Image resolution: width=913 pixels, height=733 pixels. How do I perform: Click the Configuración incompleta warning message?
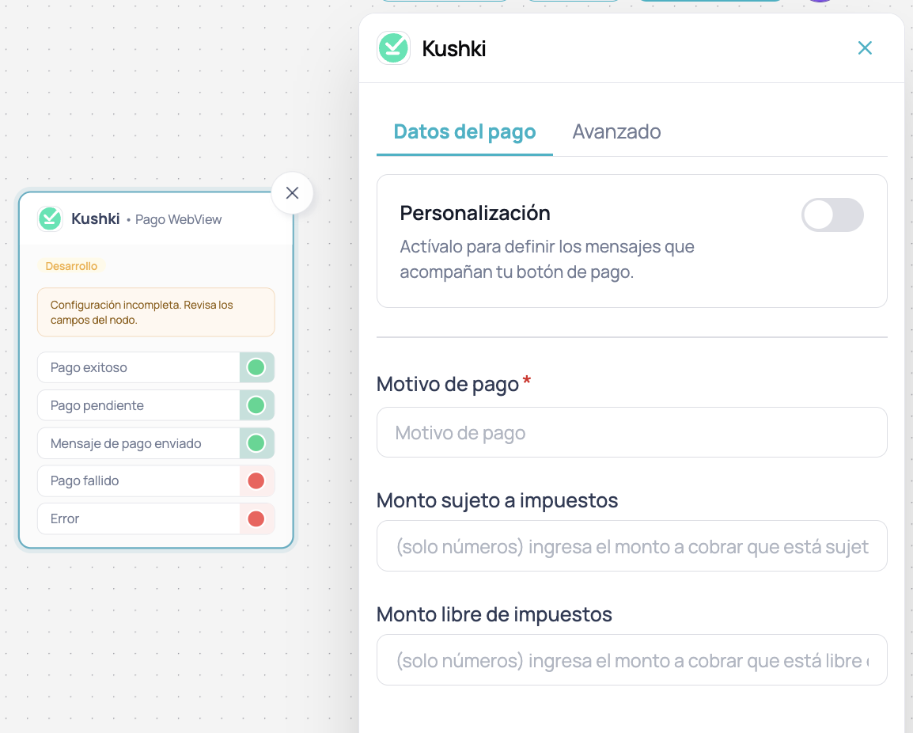click(x=156, y=313)
